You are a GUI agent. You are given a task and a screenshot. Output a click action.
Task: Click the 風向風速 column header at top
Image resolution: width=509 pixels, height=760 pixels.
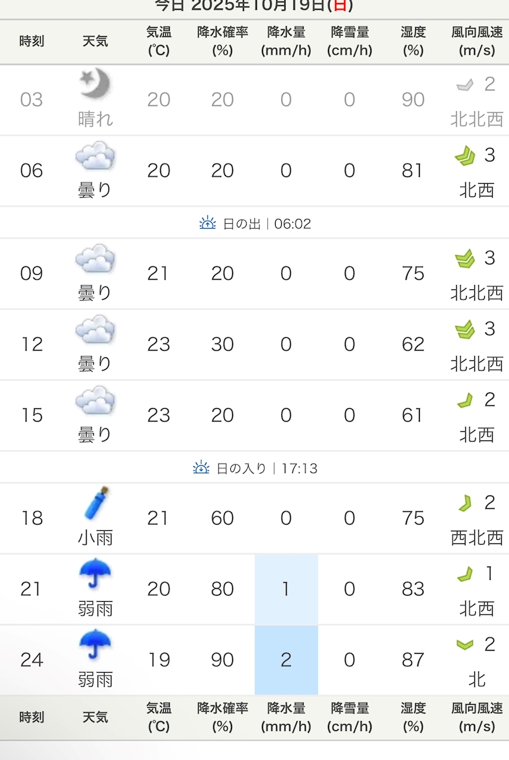[x=477, y=41]
